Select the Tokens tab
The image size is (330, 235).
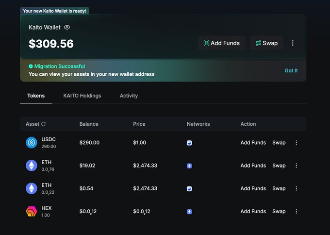tap(36, 96)
